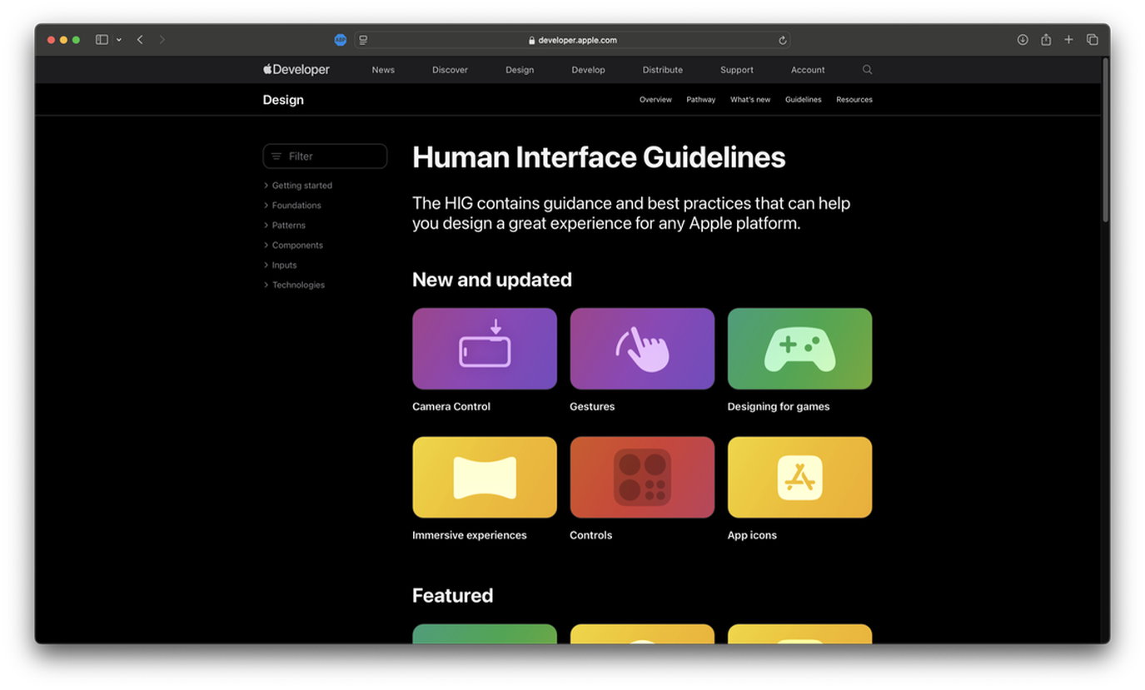Screen dimensions: 1145x690
Task: Show tab overview icon
Action: [1092, 40]
